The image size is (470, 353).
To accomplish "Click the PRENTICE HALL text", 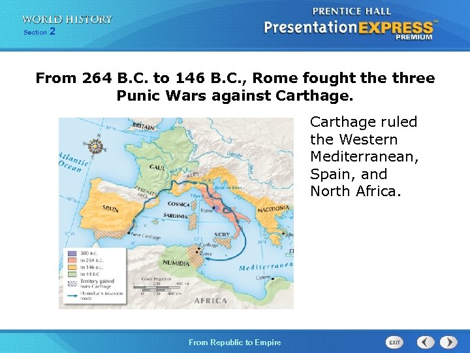I will 352,11.
